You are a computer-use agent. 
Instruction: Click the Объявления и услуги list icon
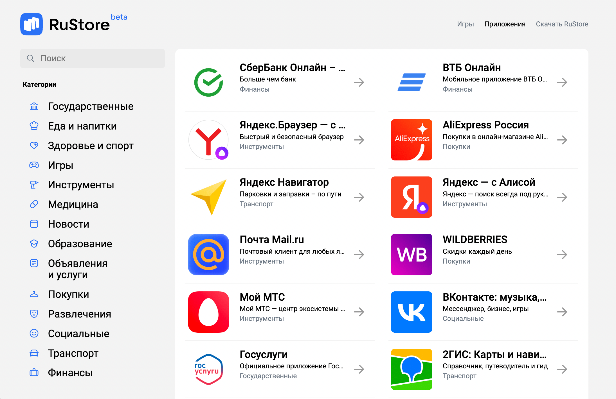pyautogui.click(x=34, y=263)
